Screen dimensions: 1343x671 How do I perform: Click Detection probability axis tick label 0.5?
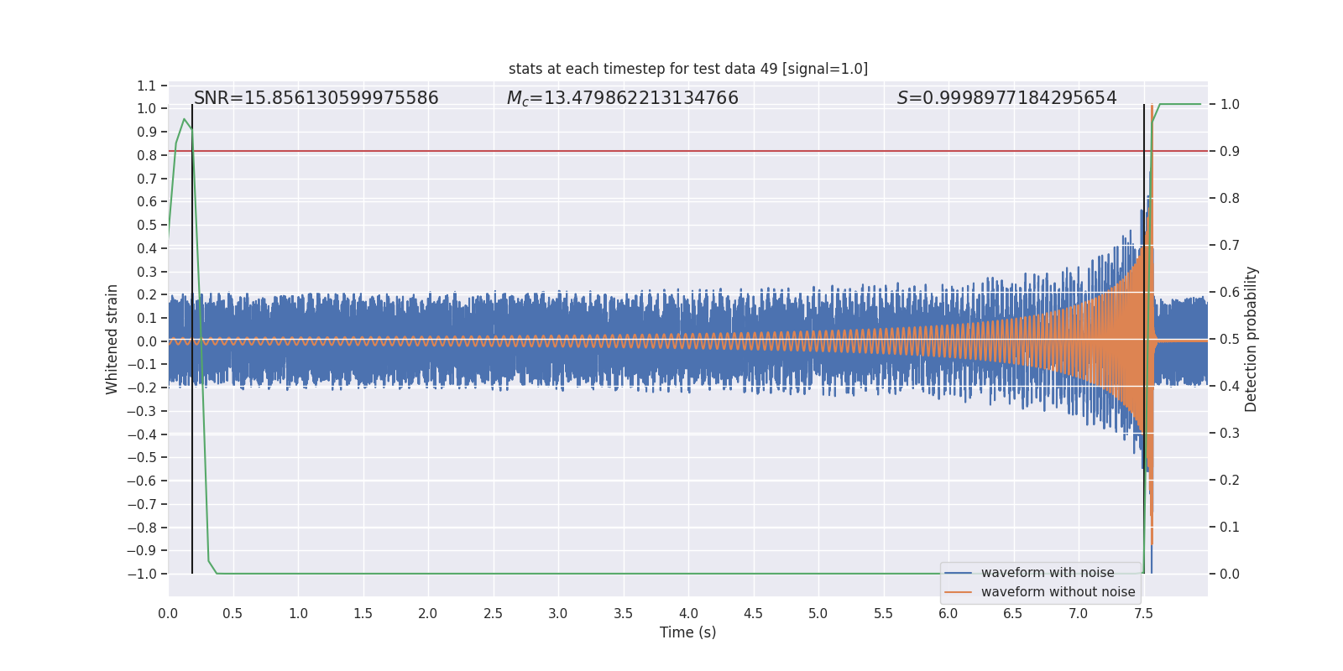click(1230, 340)
